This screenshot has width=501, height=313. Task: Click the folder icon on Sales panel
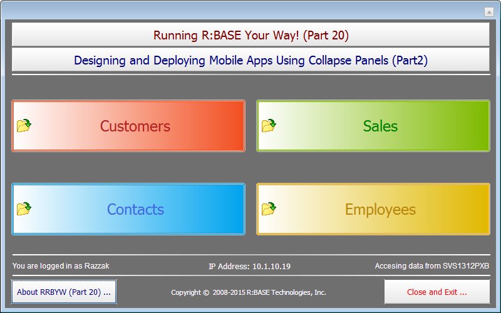point(269,126)
